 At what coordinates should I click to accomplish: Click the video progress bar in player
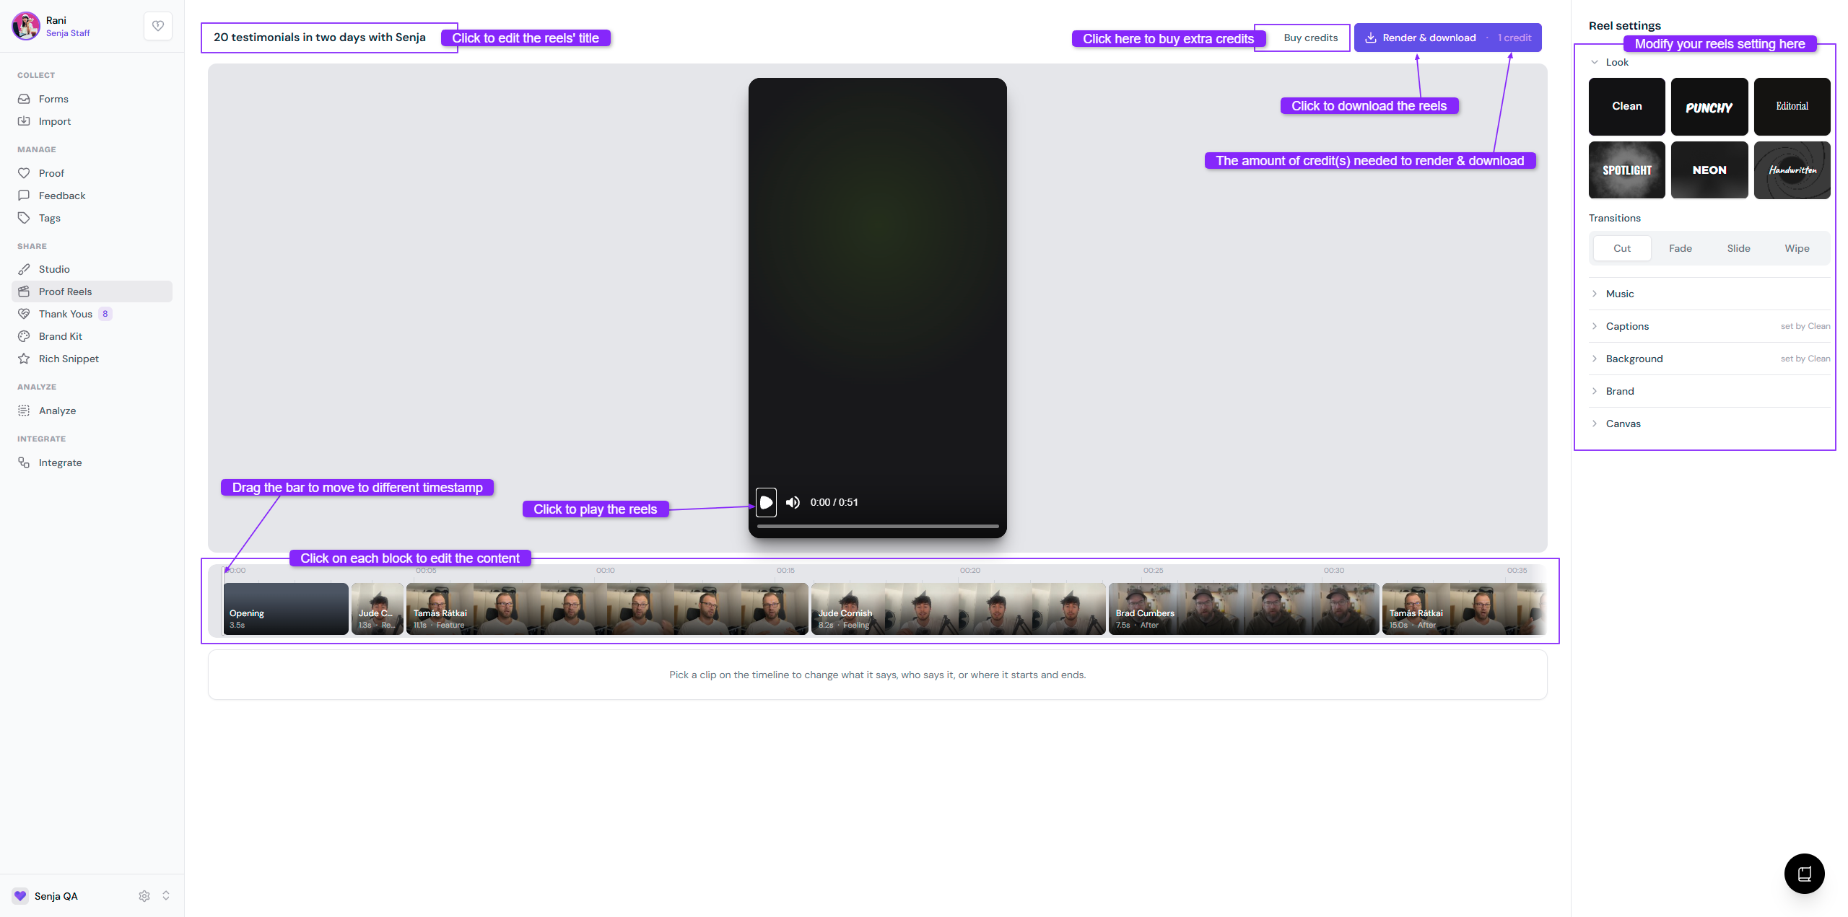[877, 526]
